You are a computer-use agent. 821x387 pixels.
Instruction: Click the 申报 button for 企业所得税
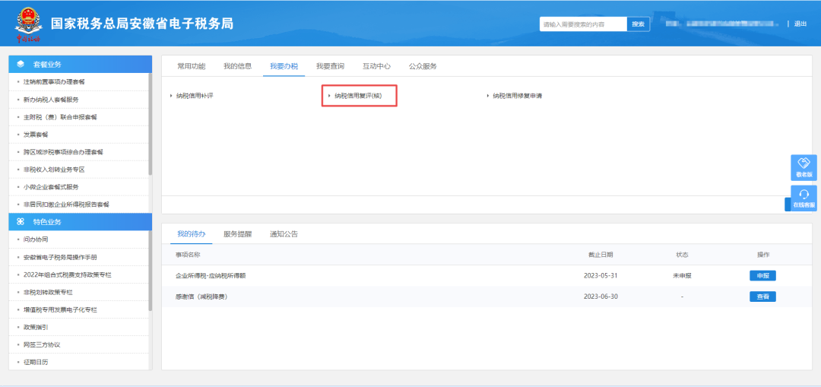click(x=762, y=276)
